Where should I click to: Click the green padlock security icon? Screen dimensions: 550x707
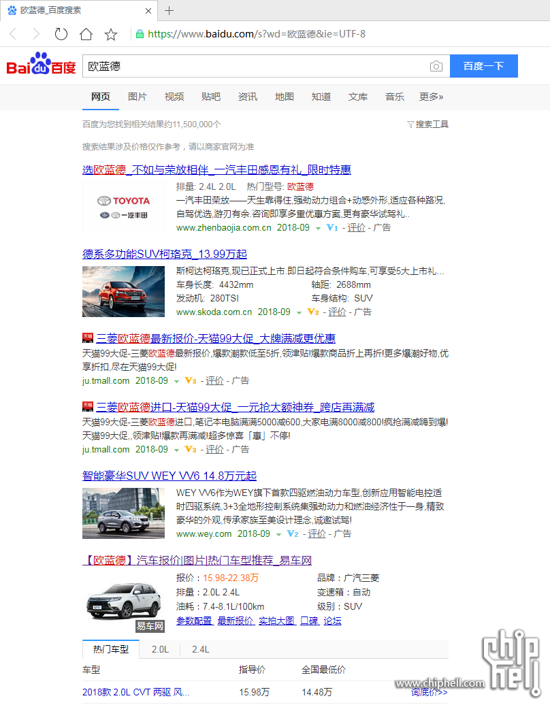140,34
